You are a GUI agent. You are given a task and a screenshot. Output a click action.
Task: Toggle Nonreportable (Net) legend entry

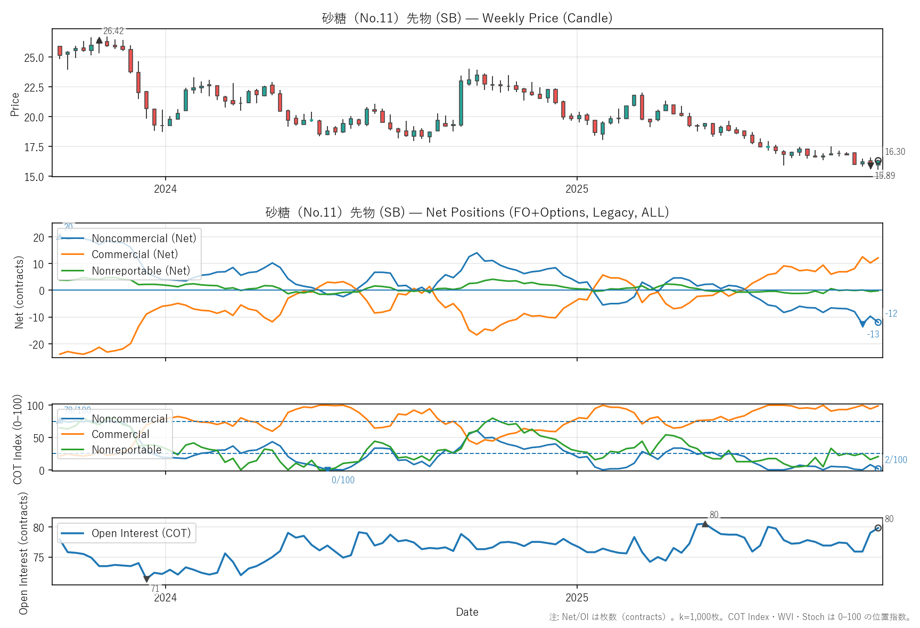pyautogui.click(x=141, y=271)
